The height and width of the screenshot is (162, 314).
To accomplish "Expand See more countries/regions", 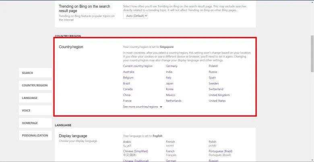I will (140, 107).
